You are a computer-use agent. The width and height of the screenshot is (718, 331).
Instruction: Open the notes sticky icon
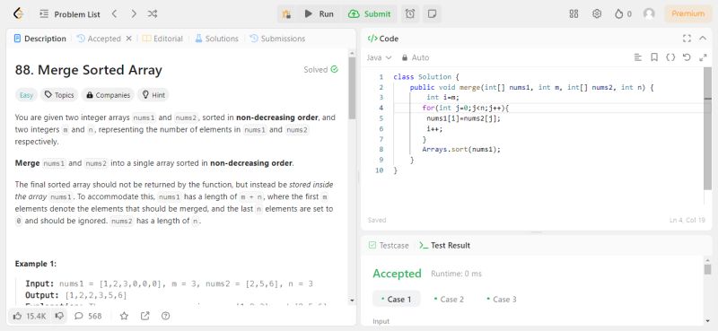click(432, 14)
